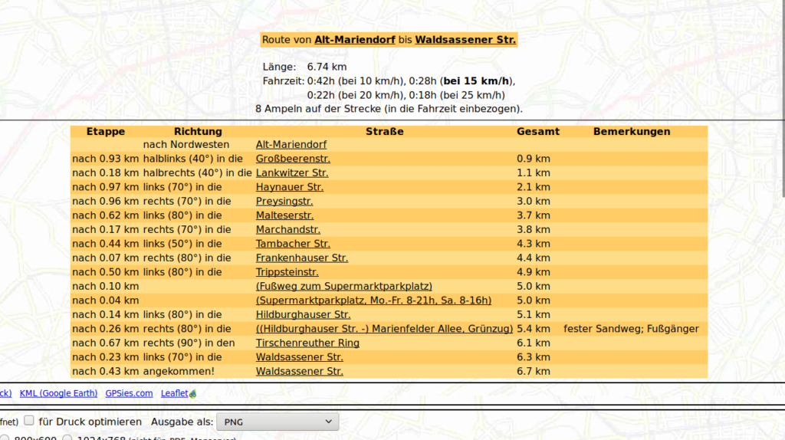Screen dimensions: 785x440
Task: Click 'nach 0.93 km' stage cell
Action: (x=106, y=159)
